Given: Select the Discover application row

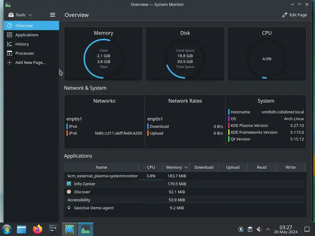Looking at the screenshot, I should coord(185,192).
